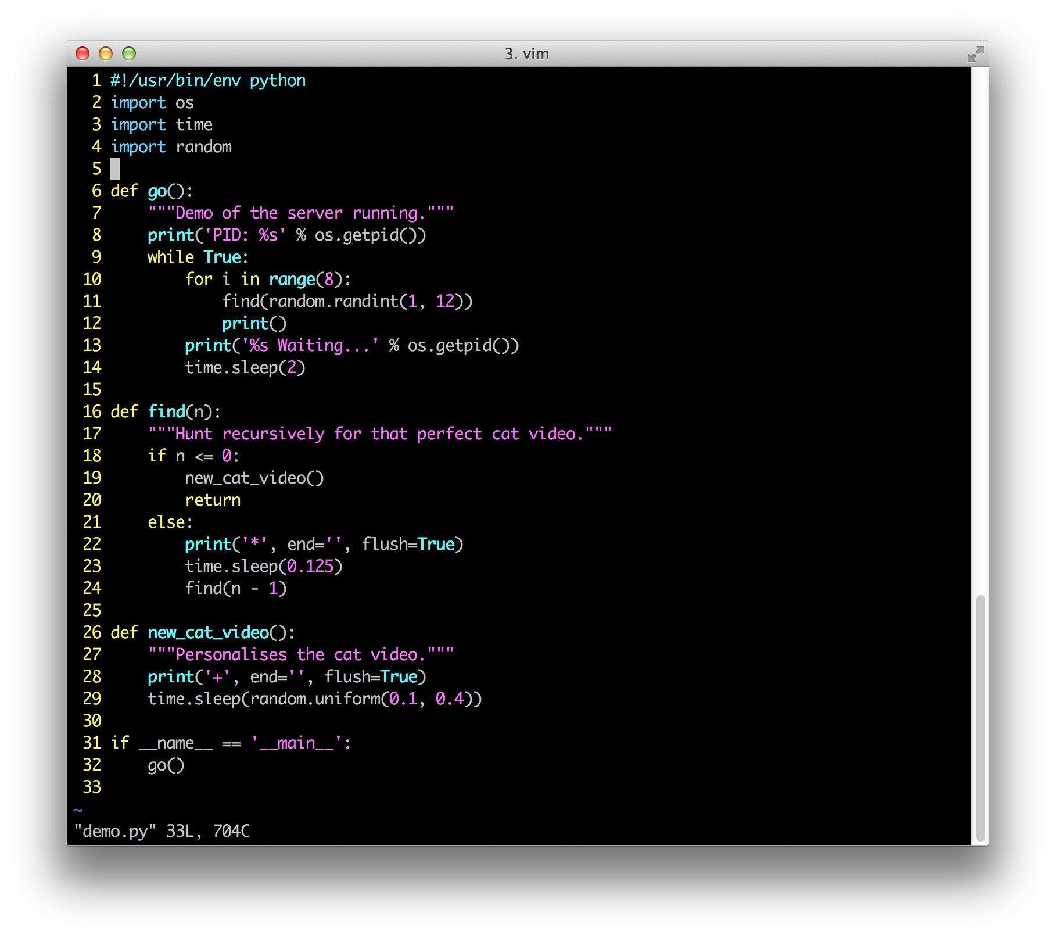Click the yellow minimize window button

tap(106, 53)
